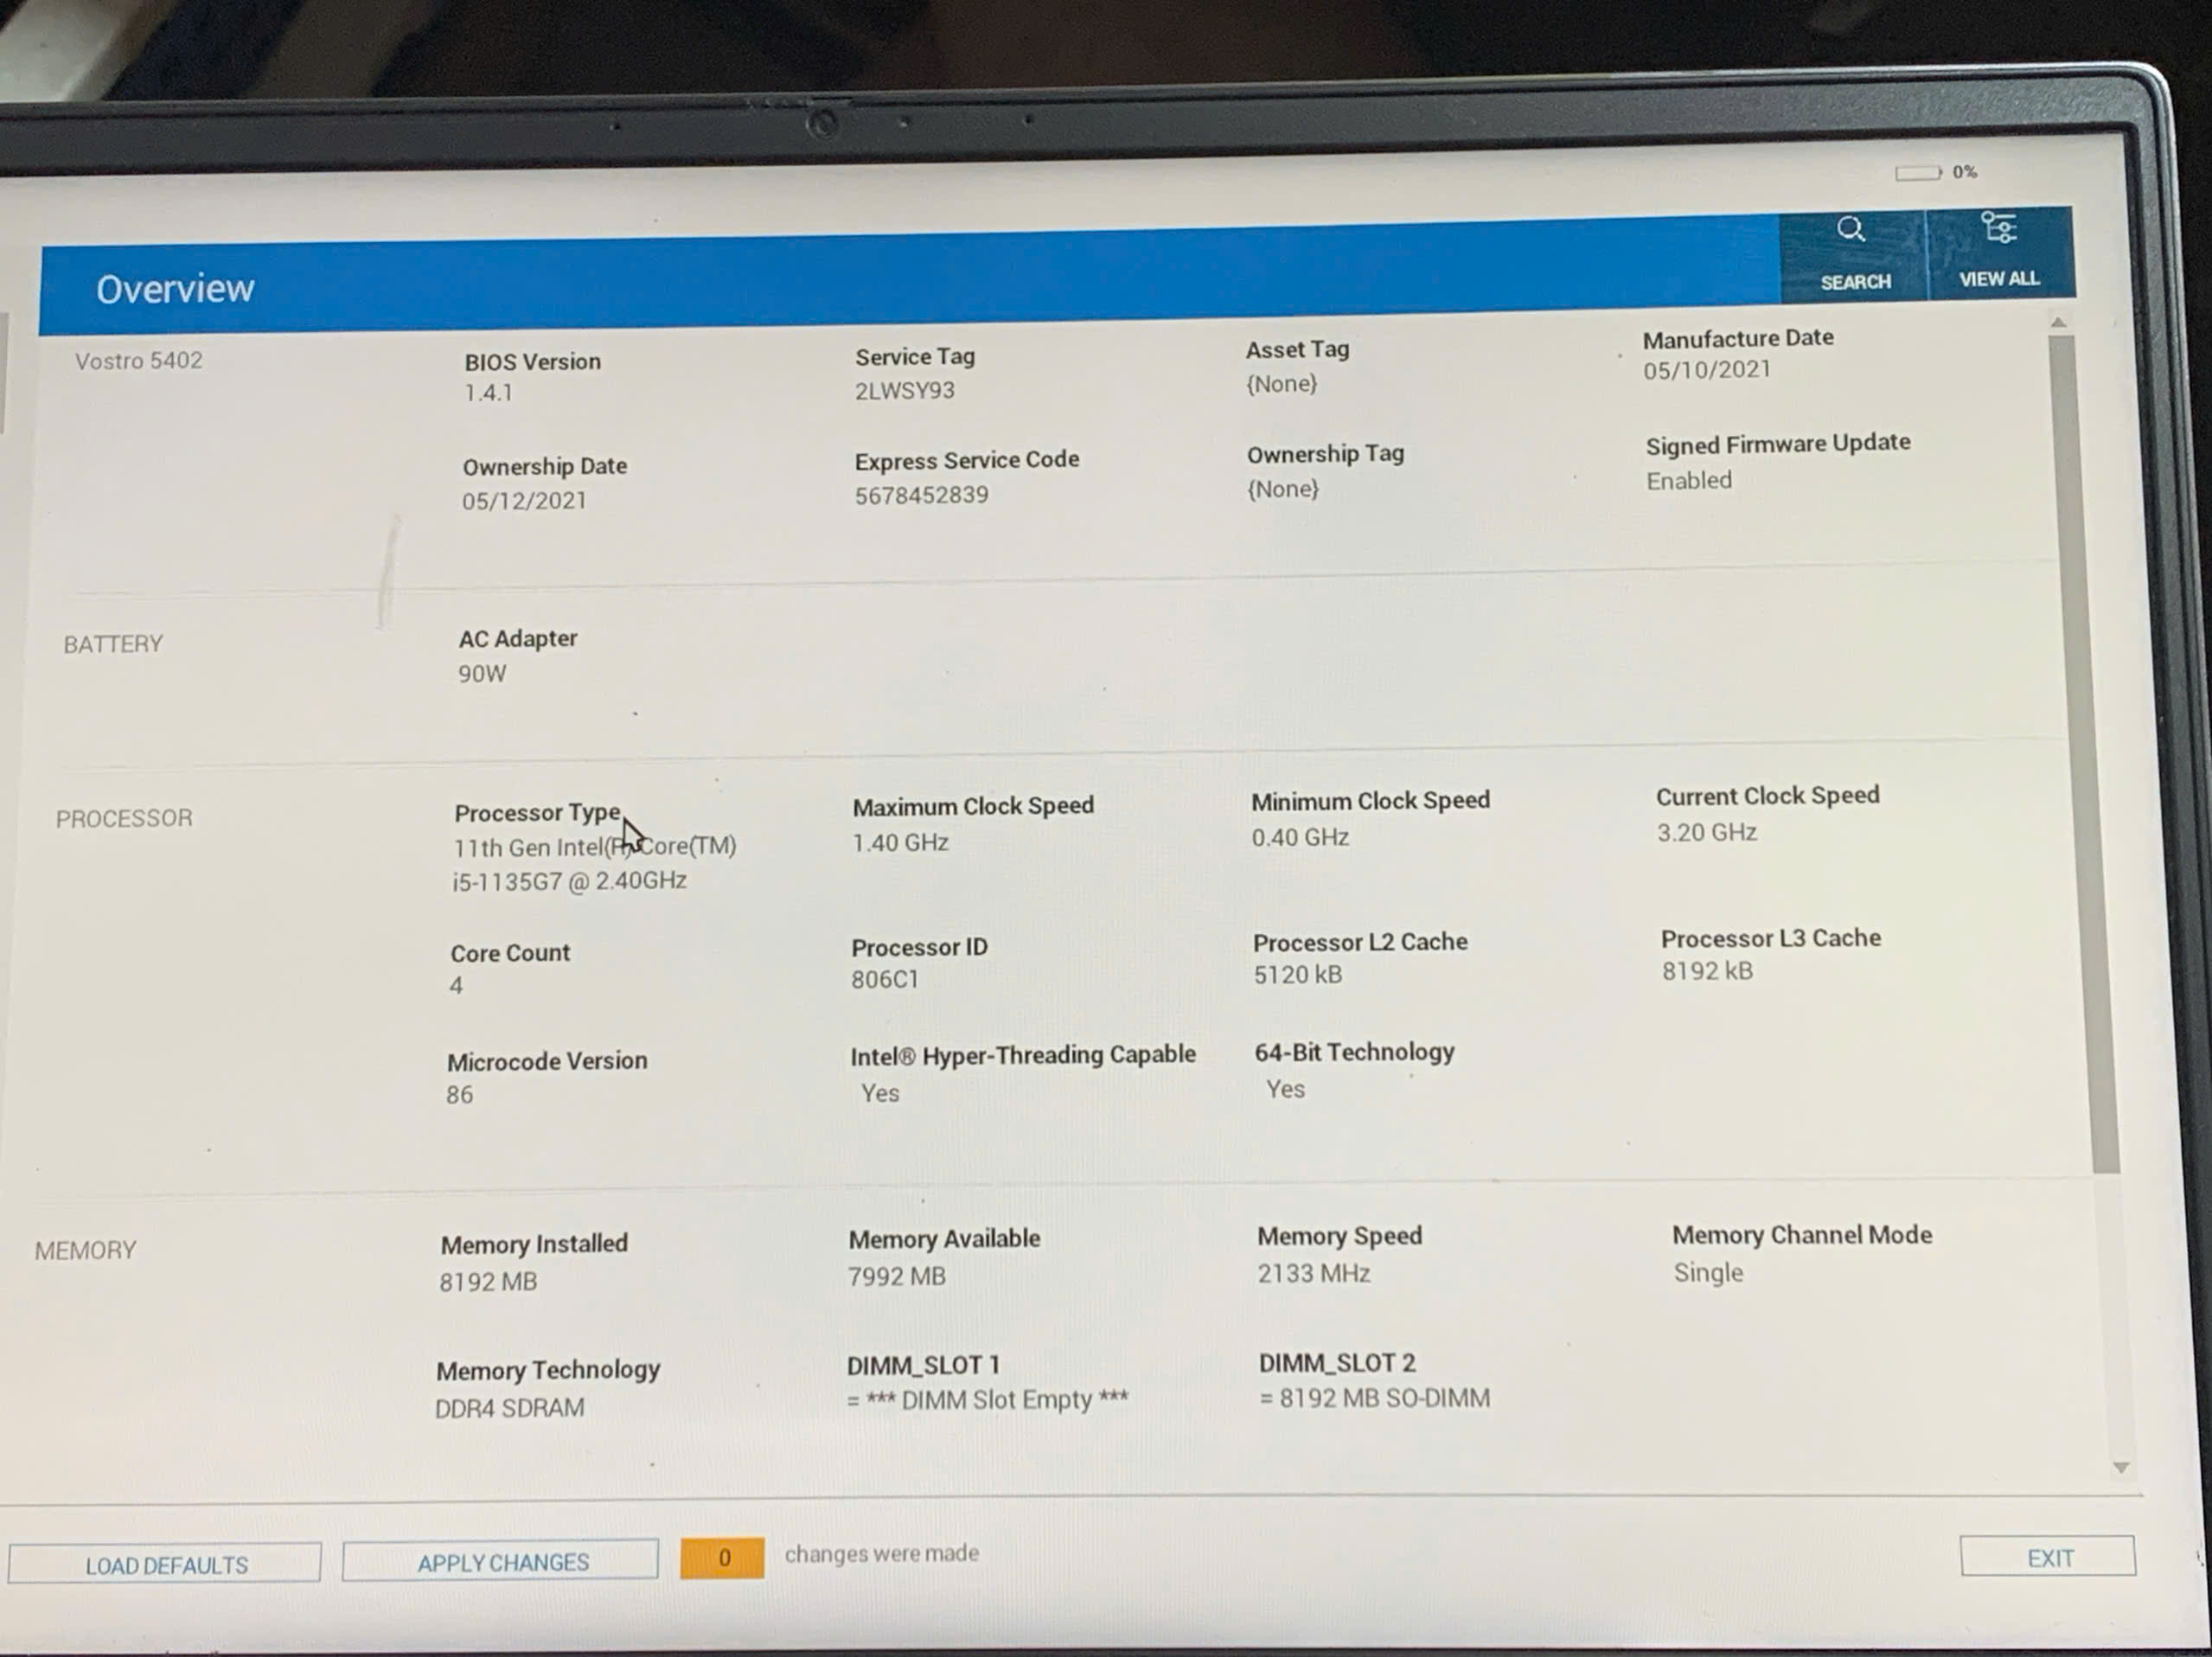Image resolution: width=2212 pixels, height=1657 pixels.
Task: Click DIMM_SLOT 1 empty slot text
Action: [x=987, y=1400]
